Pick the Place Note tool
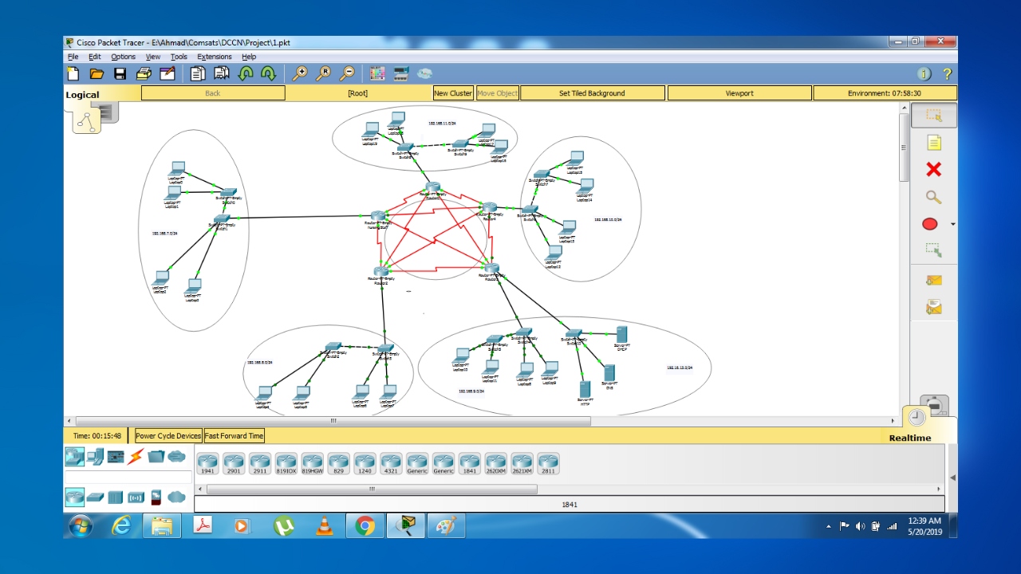 933,143
